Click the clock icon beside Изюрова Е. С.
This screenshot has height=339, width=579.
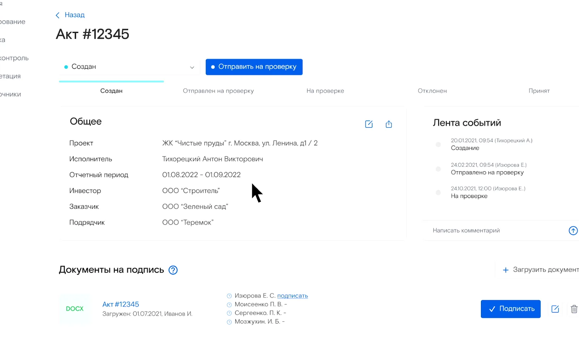coord(229,296)
